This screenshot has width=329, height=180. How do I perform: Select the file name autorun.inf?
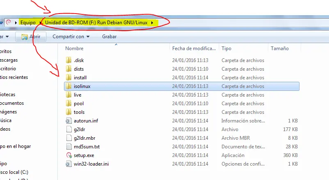(86, 121)
